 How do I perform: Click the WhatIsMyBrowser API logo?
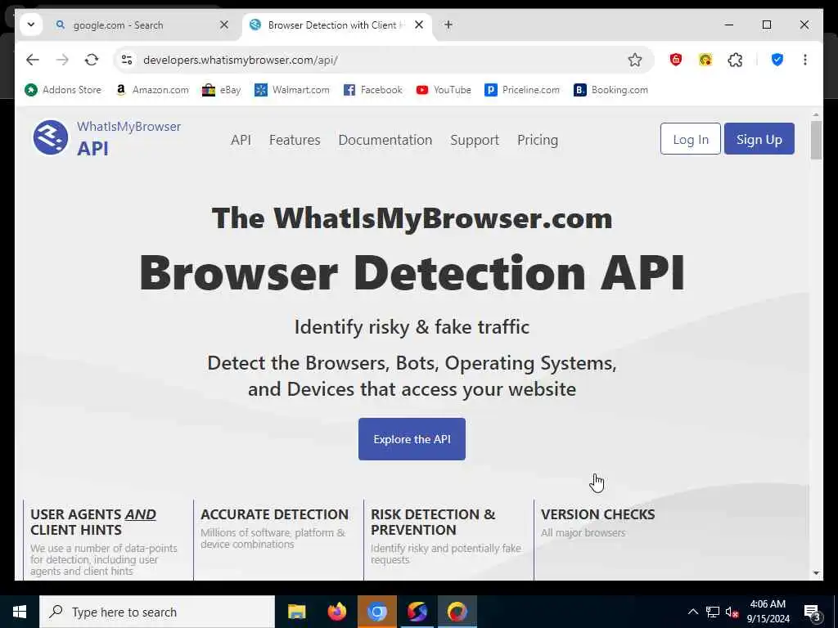pos(107,138)
